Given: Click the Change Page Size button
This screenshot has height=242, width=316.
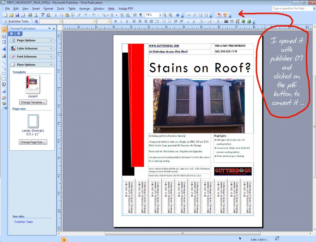Looking at the screenshot, I should click(x=33, y=142).
